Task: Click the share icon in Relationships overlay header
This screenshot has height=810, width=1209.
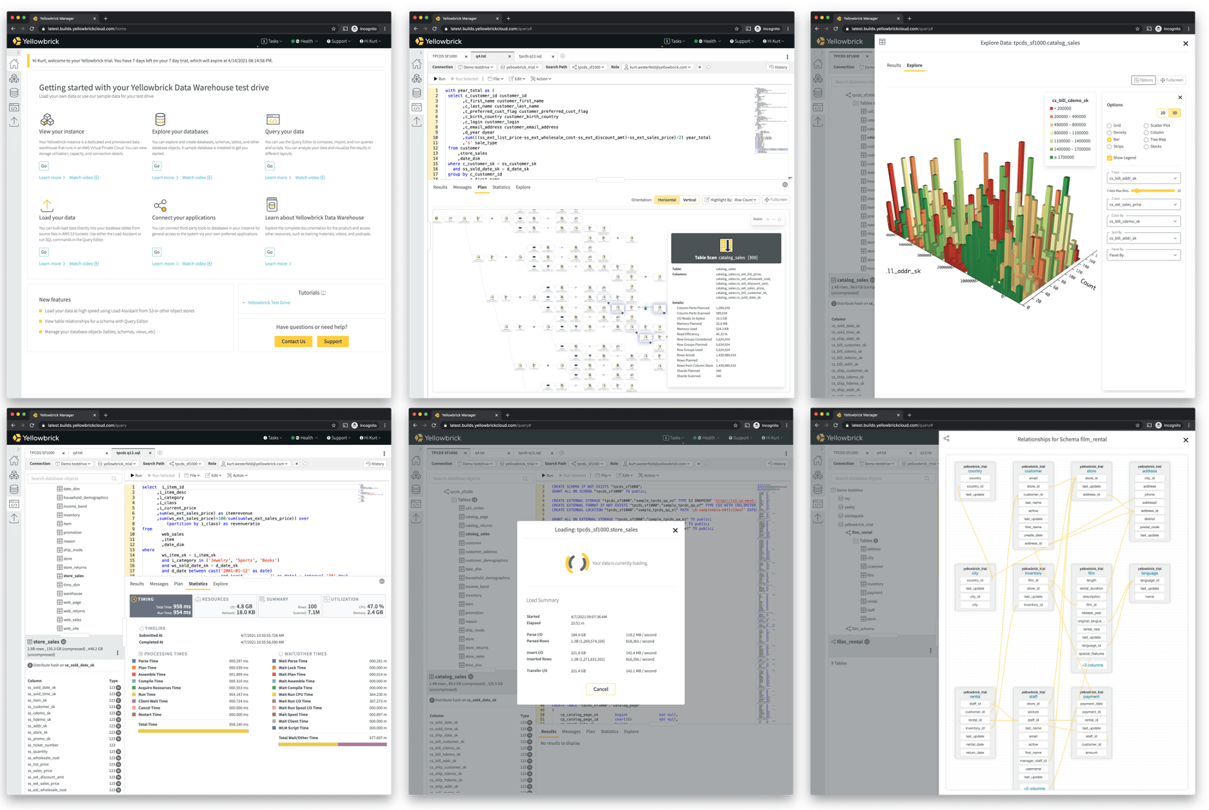Action: point(946,439)
